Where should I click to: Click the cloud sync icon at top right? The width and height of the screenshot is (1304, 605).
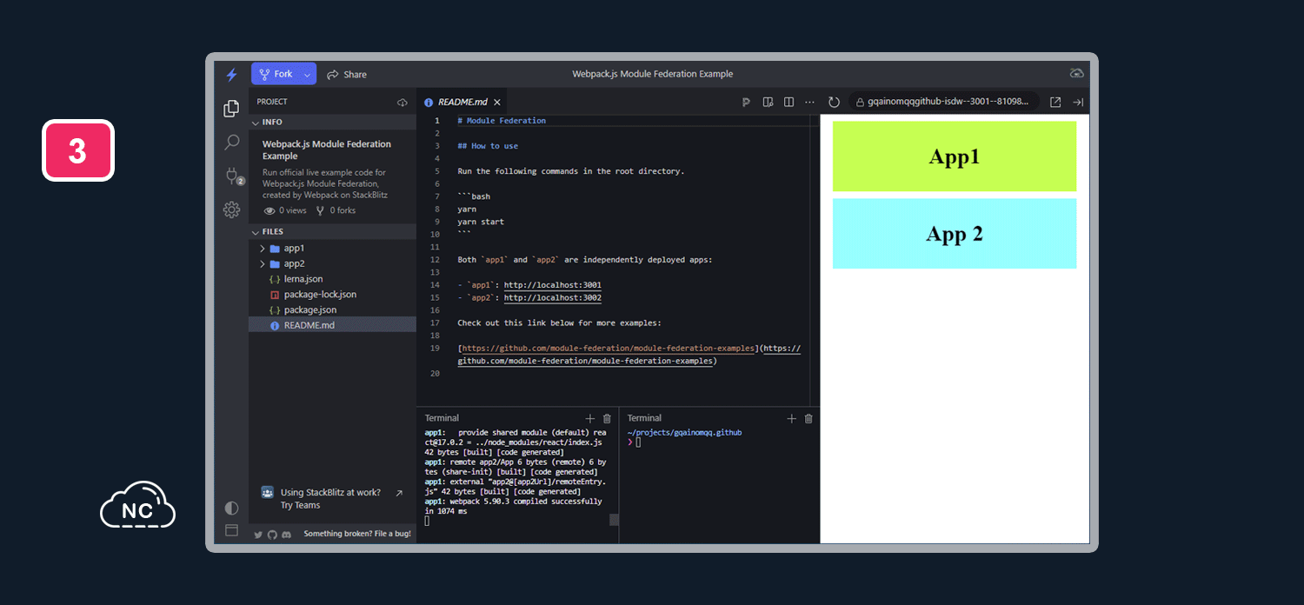(1076, 74)
